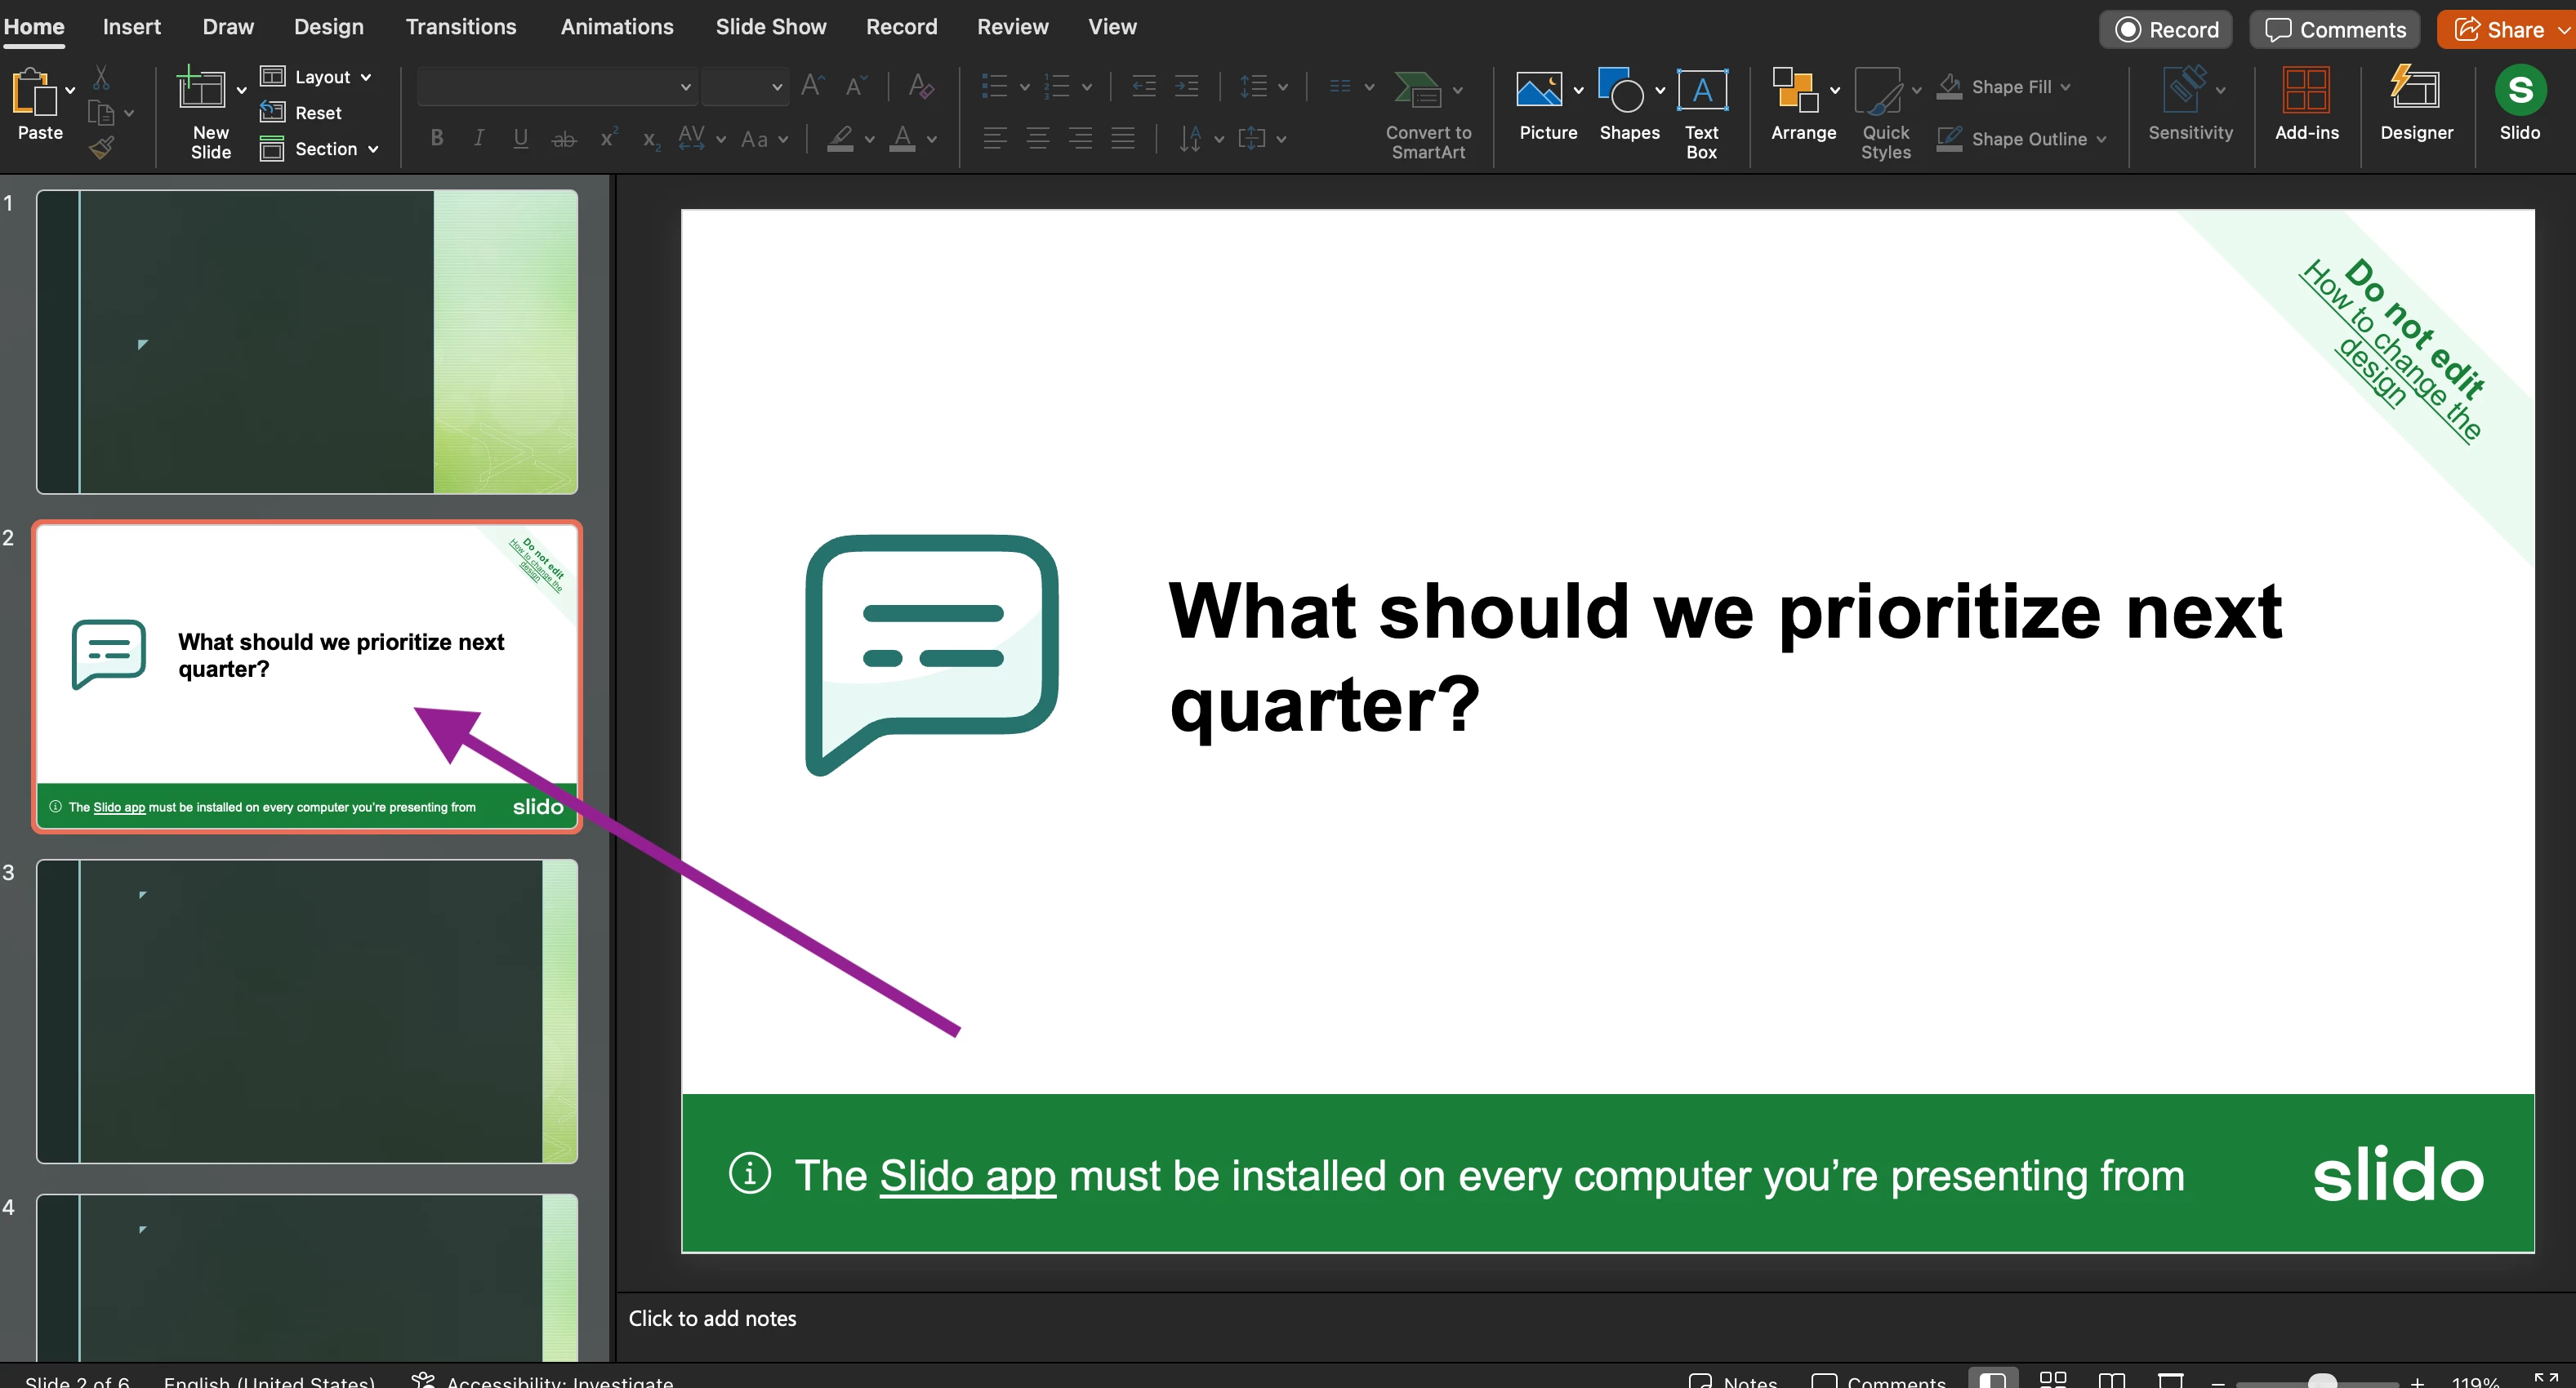Insert a Text Box
2576x1388 pixels.
1701,91
